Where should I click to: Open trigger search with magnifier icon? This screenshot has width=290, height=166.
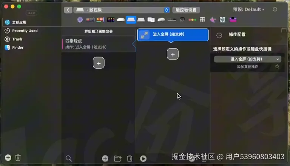69,158
